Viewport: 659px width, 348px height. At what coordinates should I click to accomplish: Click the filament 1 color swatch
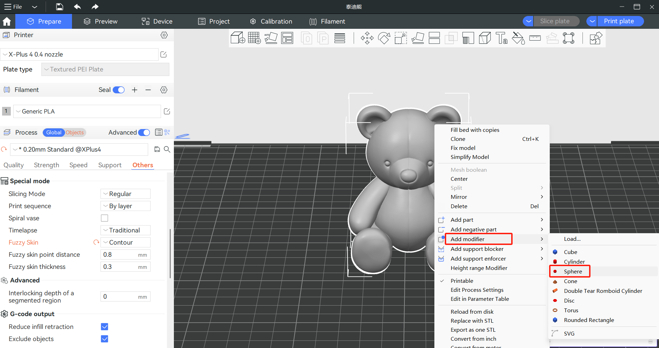6,111
